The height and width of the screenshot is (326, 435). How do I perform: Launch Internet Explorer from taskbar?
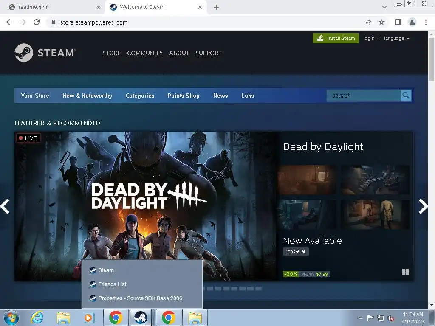tap(37, 318)
